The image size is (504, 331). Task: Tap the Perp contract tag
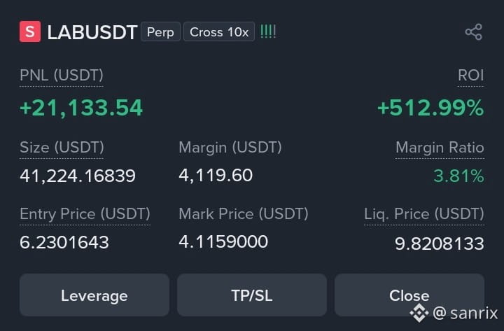click(x=160, y=31)
